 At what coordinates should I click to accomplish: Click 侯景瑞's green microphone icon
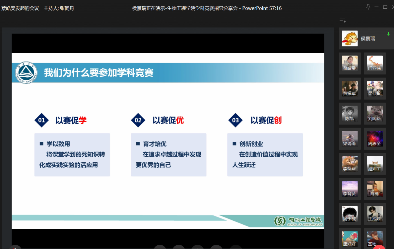tap(388, 34)
